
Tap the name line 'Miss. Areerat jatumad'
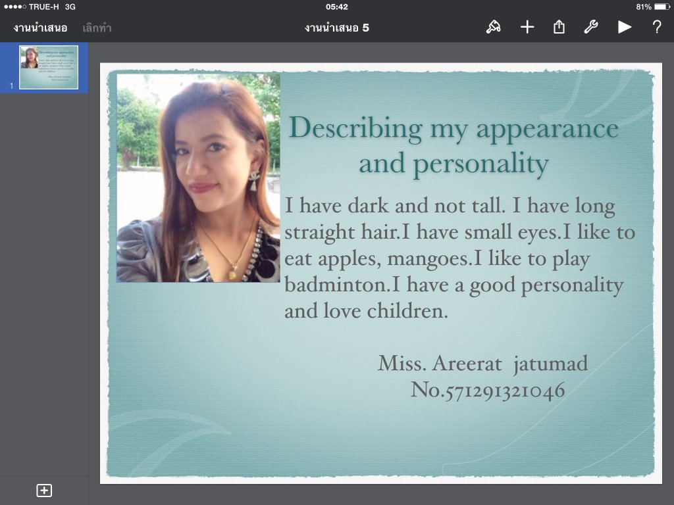point(482,363)
